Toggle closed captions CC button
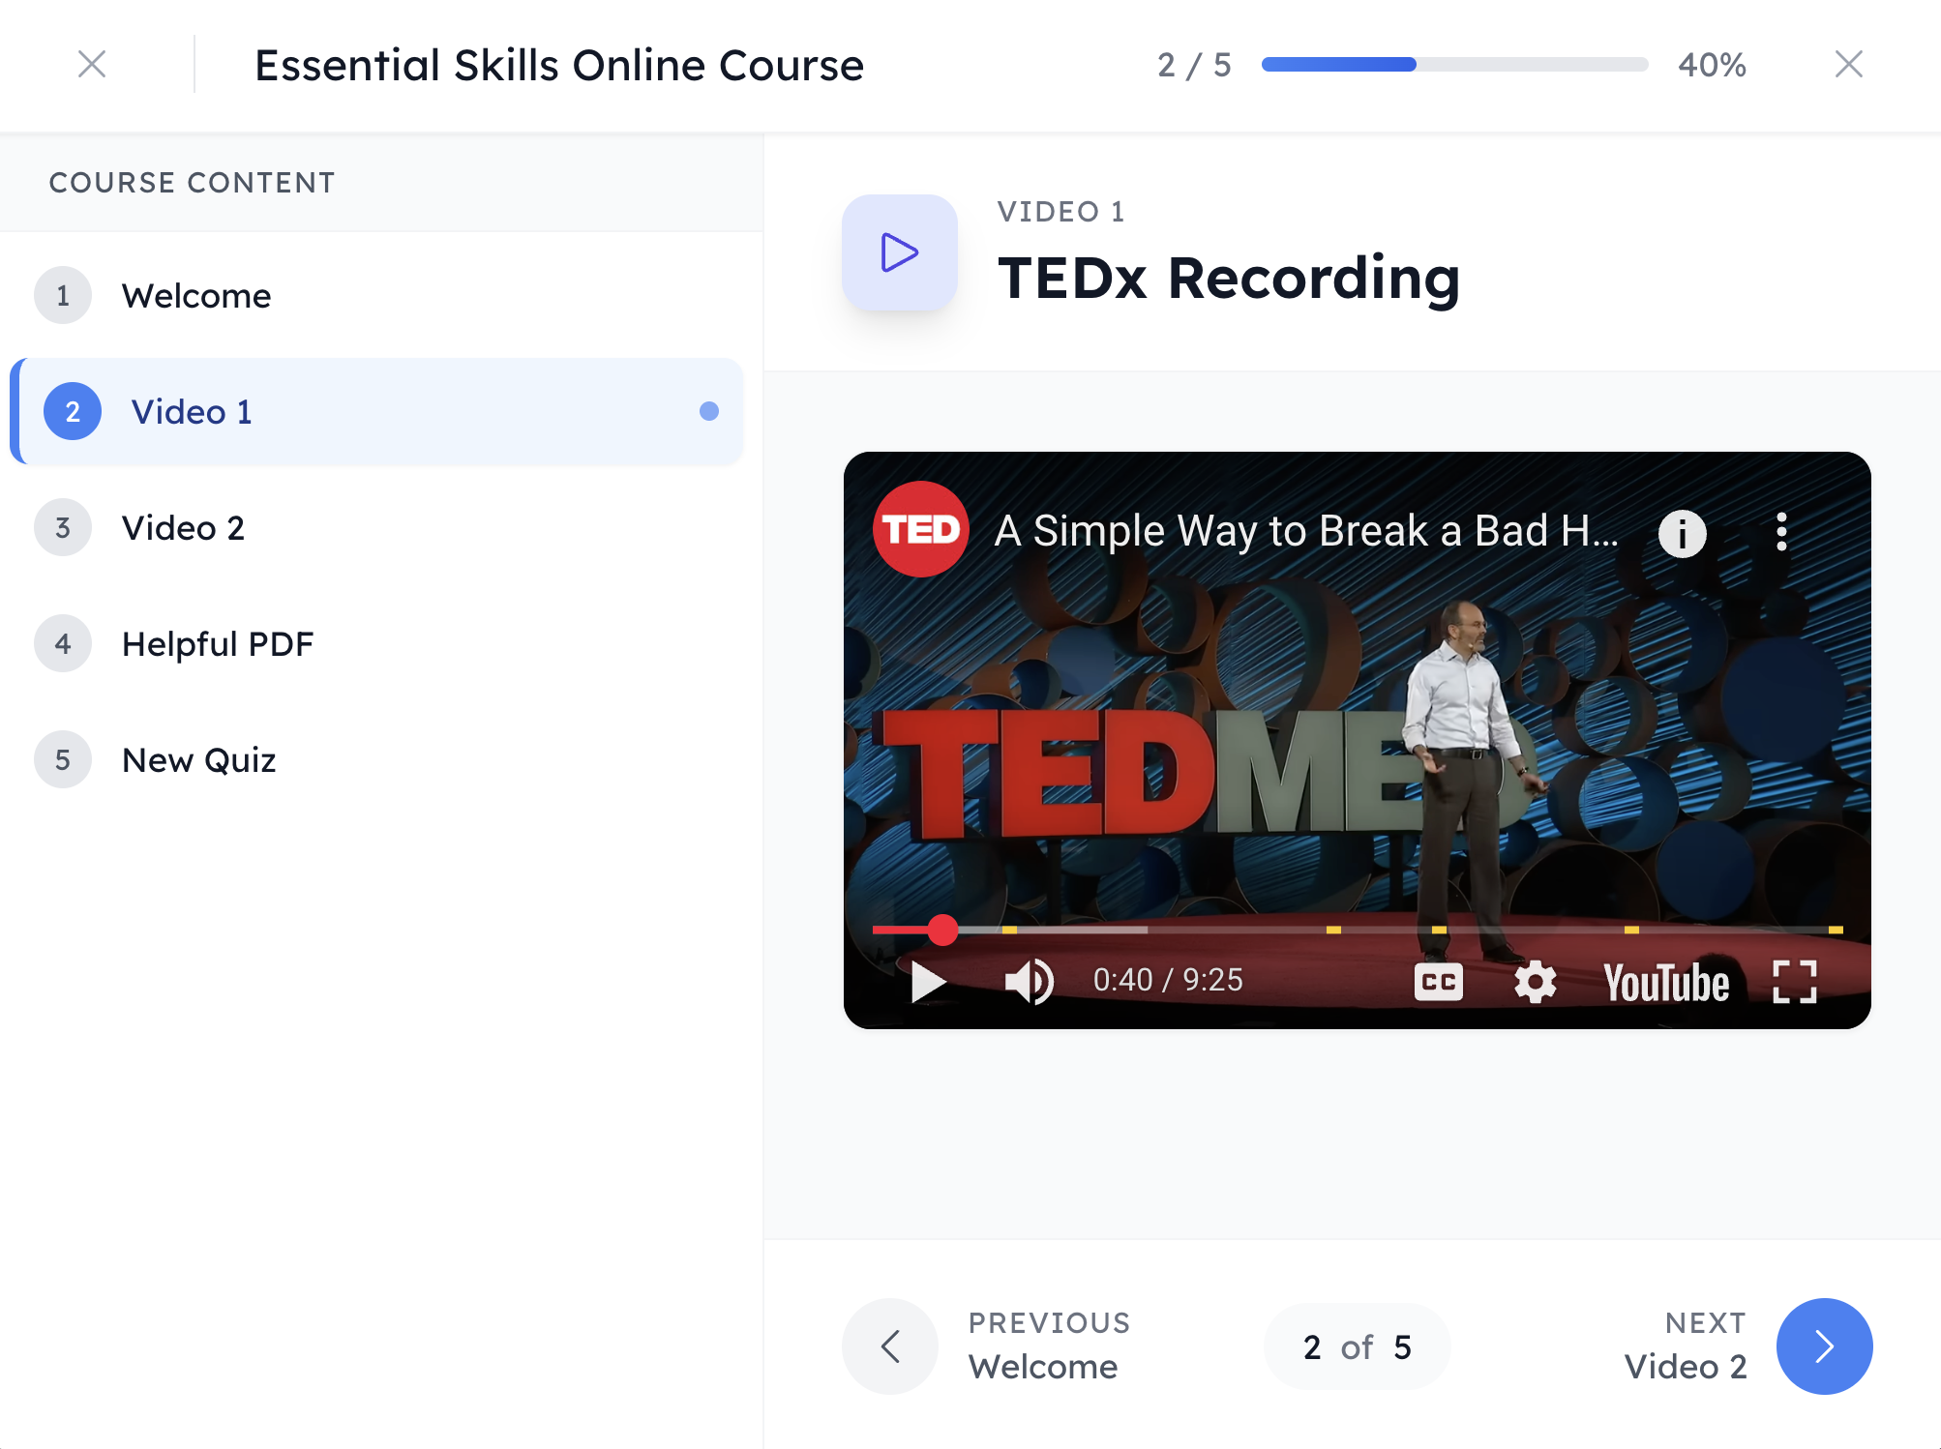Viewport: 1941px width, 1449px height. point(1438,982)
